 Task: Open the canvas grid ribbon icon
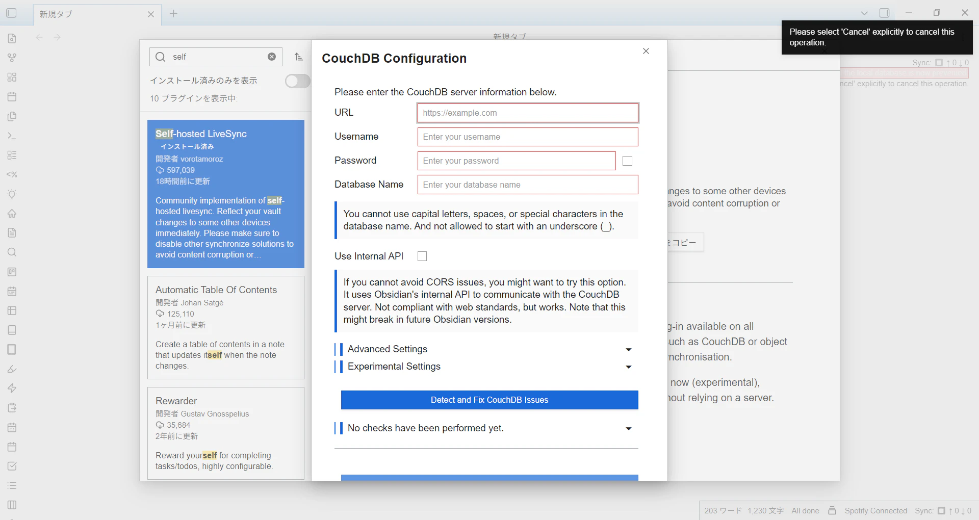[x=12, y=77]
